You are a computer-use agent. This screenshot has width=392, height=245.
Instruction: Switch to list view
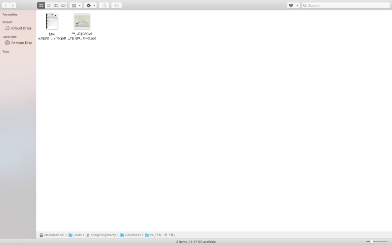click(49, 5)
